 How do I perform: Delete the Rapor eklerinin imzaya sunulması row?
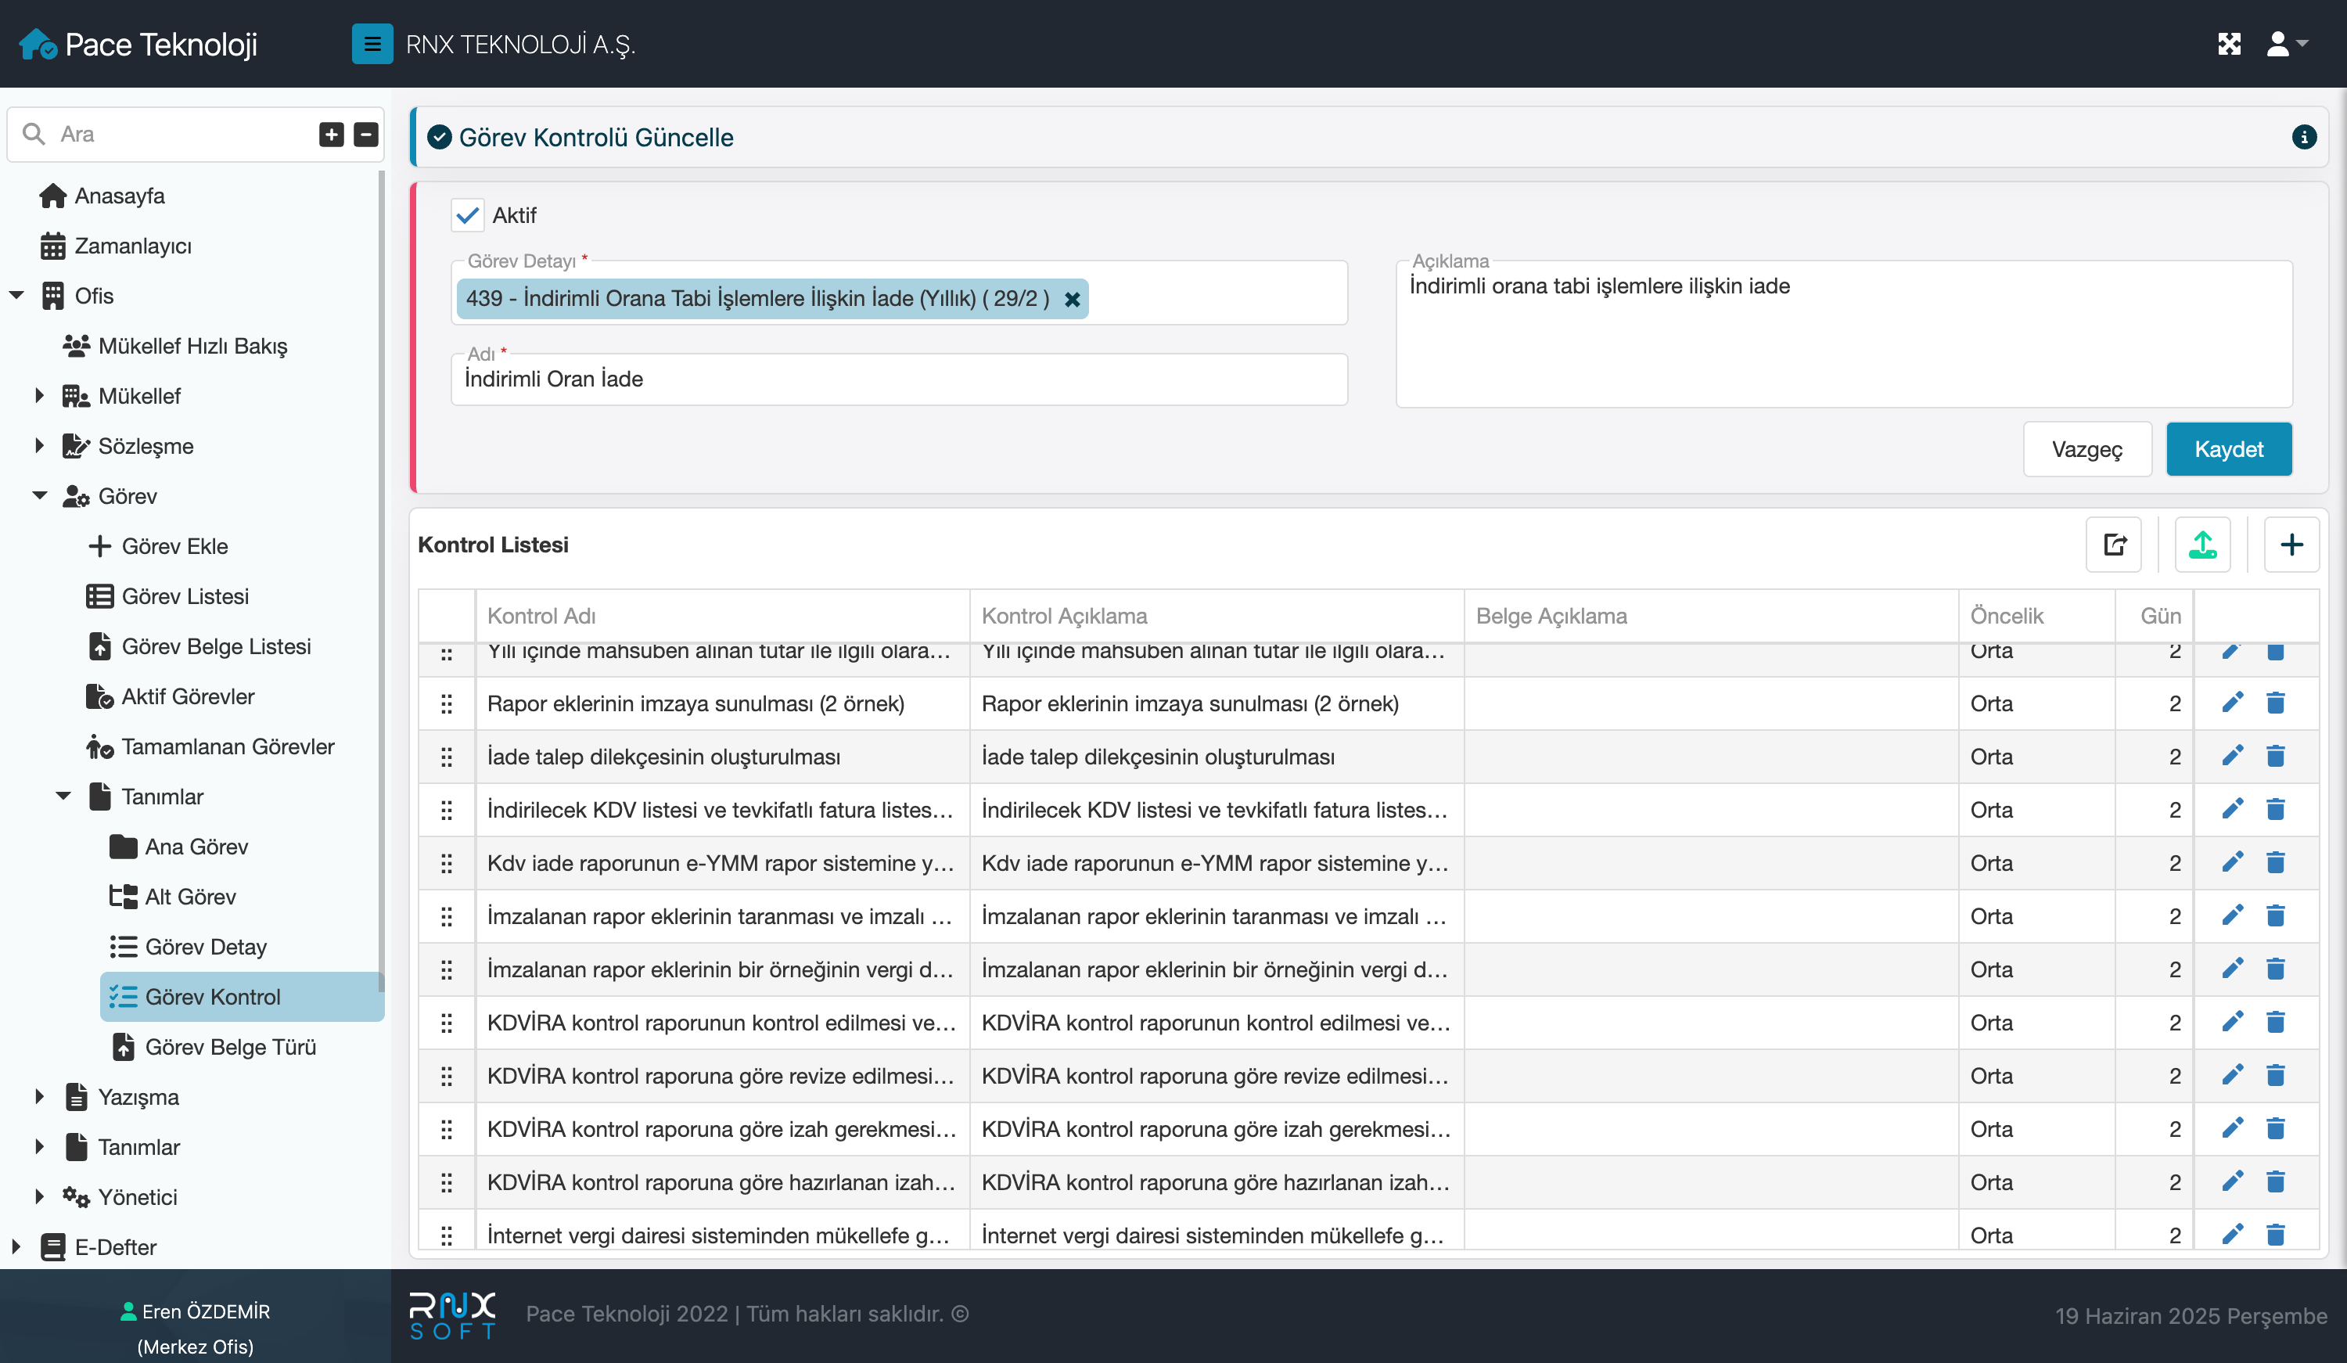pyautogui.click(x=2275, y=703)
